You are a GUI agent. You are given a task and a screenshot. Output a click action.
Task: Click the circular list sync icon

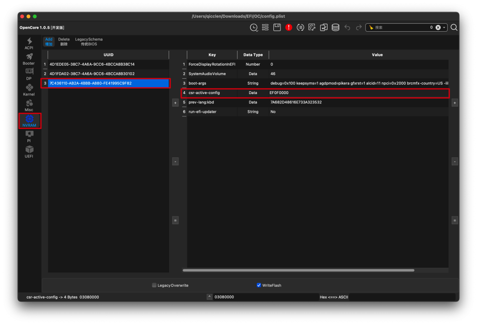tap(300, 27)
